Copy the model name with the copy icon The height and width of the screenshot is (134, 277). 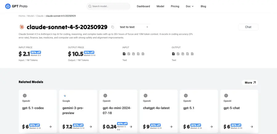tap(113, 27)
